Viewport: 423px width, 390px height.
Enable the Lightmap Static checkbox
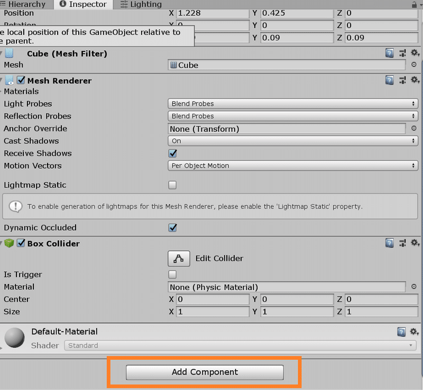point(172,185)
